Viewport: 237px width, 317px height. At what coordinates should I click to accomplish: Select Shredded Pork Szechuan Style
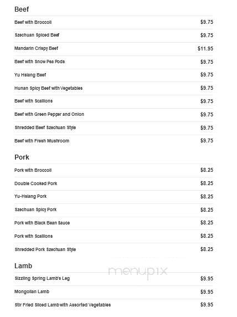point(45,249)
